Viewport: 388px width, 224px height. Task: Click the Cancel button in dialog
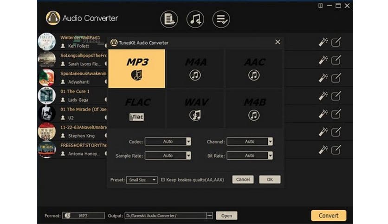pyautogui.click(x=243, y=180)
